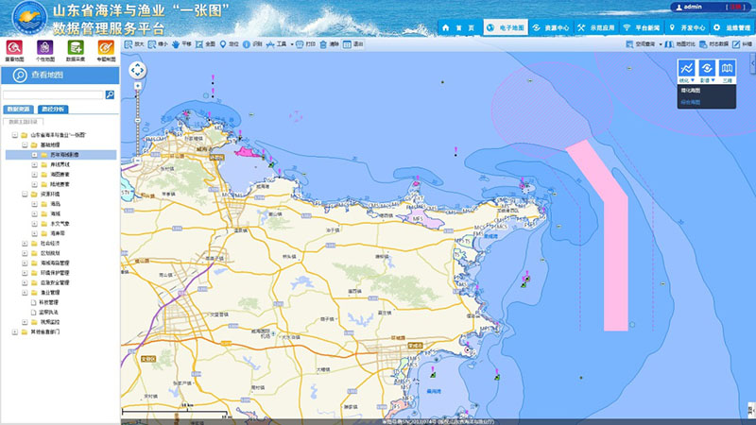This screenshot has height=425, width=756.
Task: Click the plus button on zoom slider
Action: click(137, 86)
